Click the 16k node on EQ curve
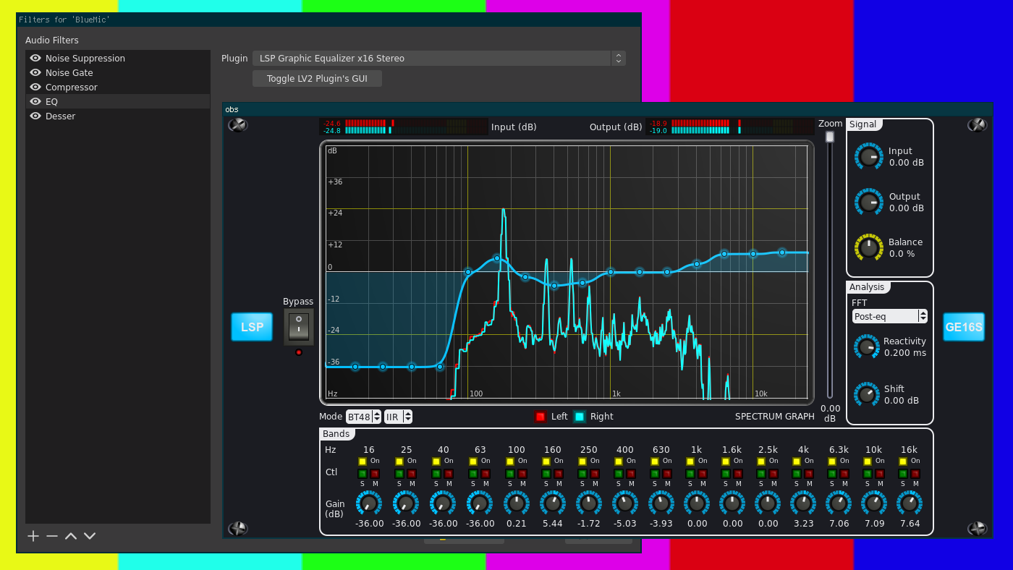The width and height of the screenshot is (1013, 570). (x=782, y=252)
